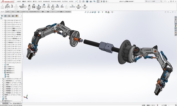Screen dimensions: 177x106
Task: Click the Save icon in the top toolbar
Action: point(87,1)
